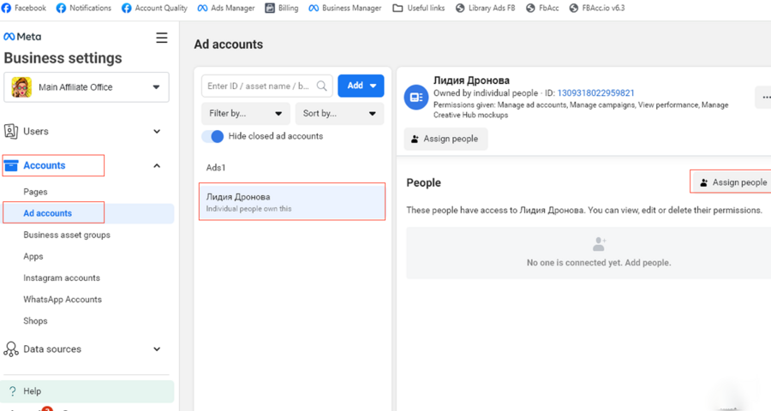Focus the Enter ID / asset name search field
This screenshot has height=411, width=771.
[267, 86]
